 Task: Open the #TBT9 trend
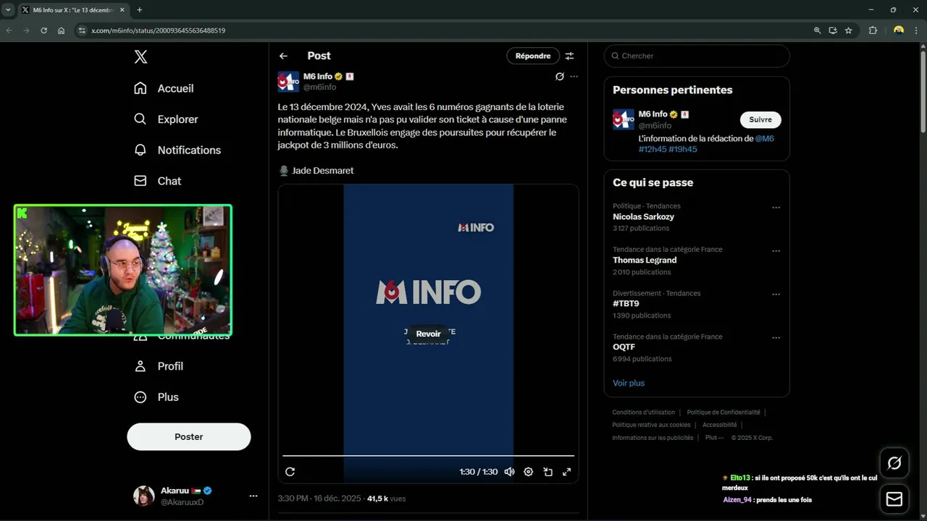point(626,303)
